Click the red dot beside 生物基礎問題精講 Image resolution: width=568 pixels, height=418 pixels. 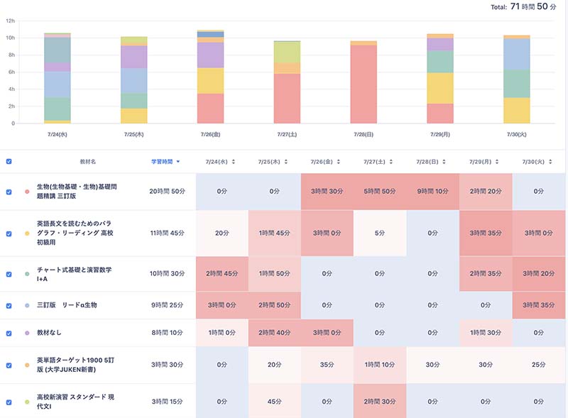pyautogui.click(x=26, y=192)
